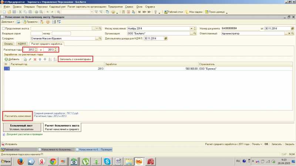Screen dimensions: 296x166
Task: Select the ООО "Булочка" insurer cell
Action: tap(245, 69)
